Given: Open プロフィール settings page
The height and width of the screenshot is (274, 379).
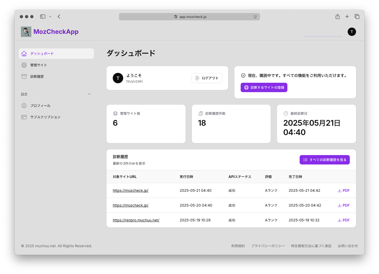Looking at the screenshot, I should 40,106.
